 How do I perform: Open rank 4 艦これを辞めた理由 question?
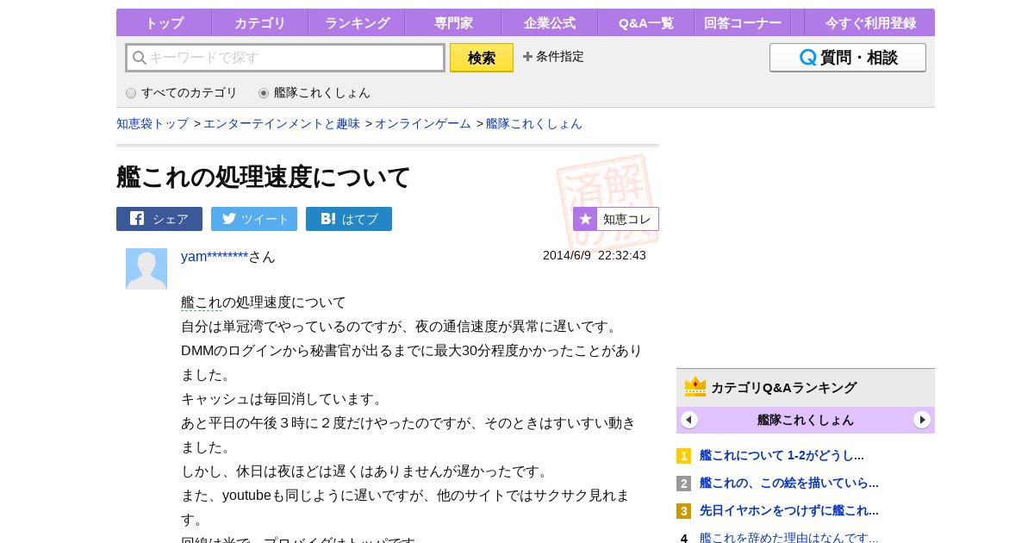[x=789, y=538]
